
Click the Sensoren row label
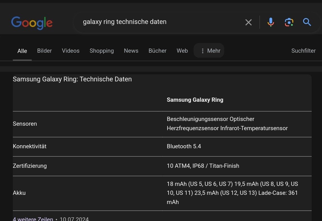tap(25, 124)
